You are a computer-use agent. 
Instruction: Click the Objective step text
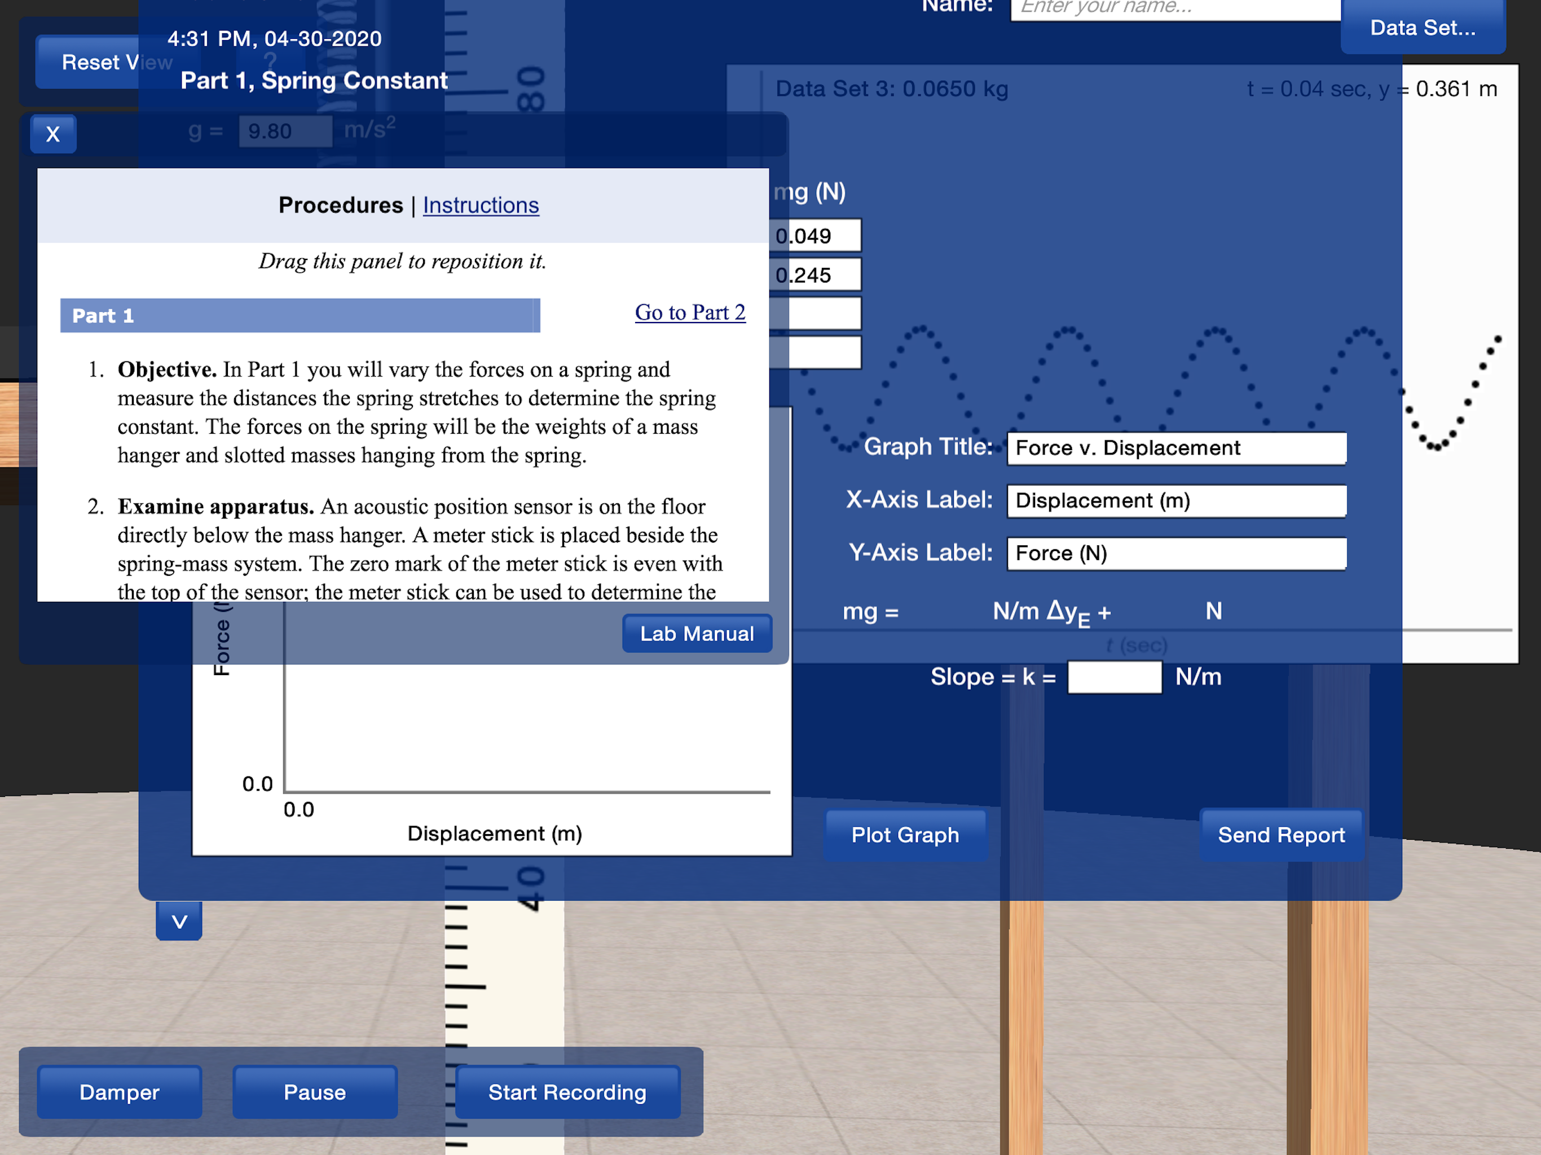(417, 412)
